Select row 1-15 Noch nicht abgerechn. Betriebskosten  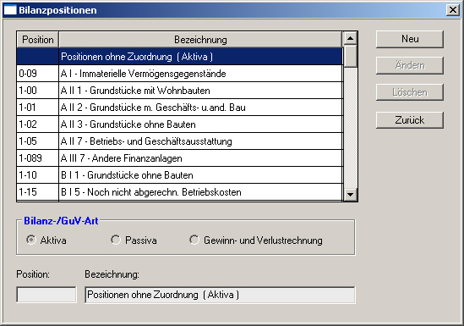coord(179,192)
